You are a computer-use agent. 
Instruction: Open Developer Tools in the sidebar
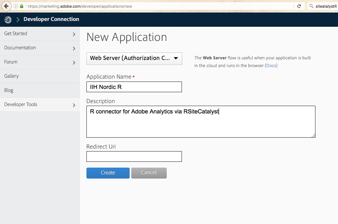point(40,105)
